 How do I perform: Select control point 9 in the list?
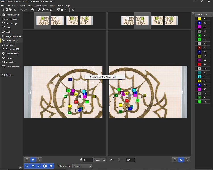pyautogui.click(x=198, y=52)
